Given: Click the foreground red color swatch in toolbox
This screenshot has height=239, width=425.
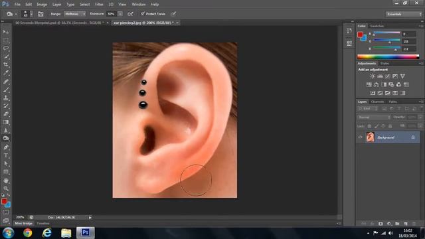Looking at the screenshot, I should tap(4, 201).
